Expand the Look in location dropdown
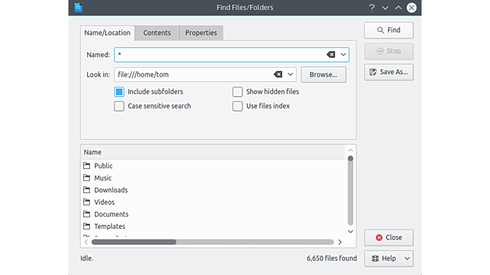This screenshot has height=275, width=490. 291,75
